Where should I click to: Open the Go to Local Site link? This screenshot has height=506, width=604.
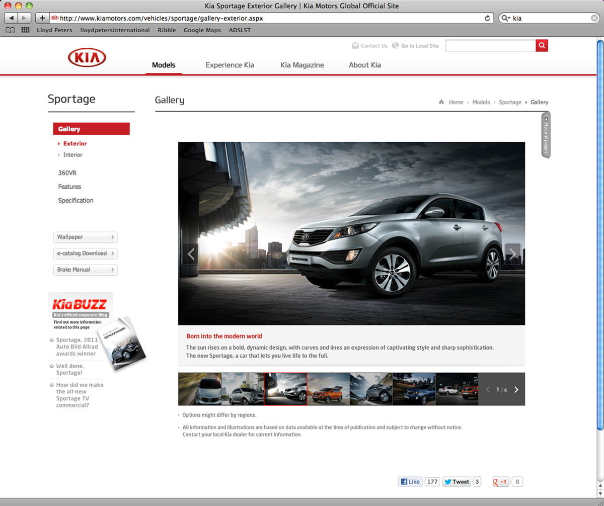[419, 46]
